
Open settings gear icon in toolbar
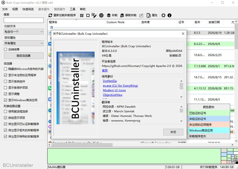pyautogui.click(x=163, y=15)
